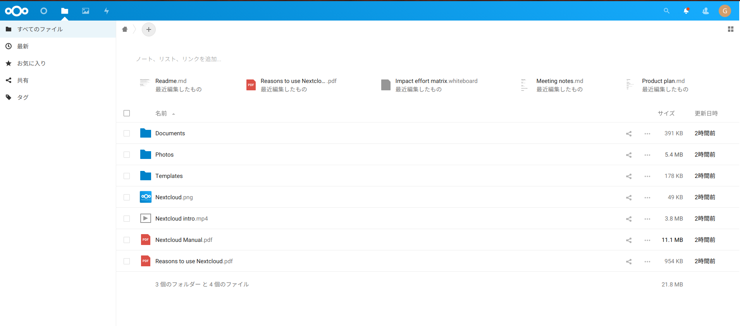Screen dimensions: 740x326
Task: Share Reasons to use Nextcloud.pdf file
Action: pyautogui.click(x=629, y=261)
